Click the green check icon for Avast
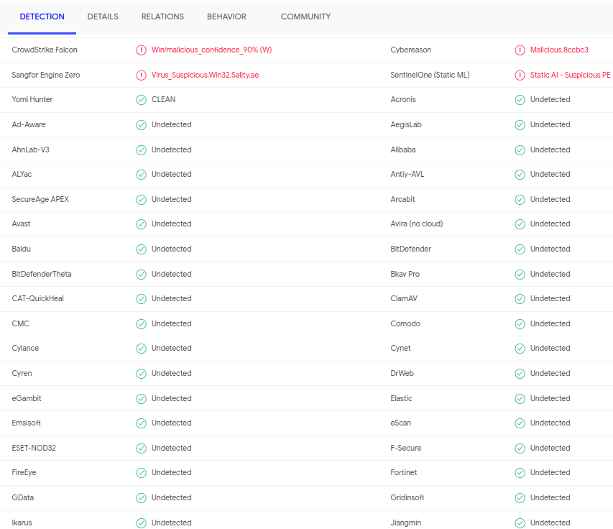Image resolution: width=613 pixels, height=529 pixels. (x=141, y=224)
